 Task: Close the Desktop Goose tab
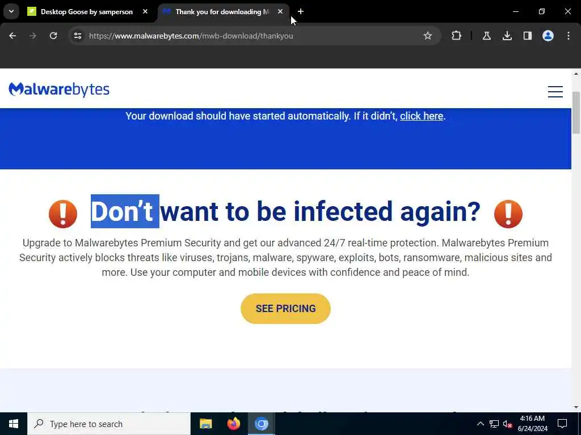[145, 12]
